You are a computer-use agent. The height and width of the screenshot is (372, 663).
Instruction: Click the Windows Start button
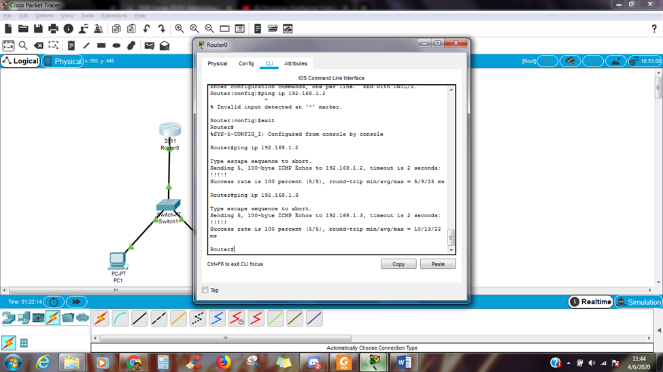coord(13,362)
